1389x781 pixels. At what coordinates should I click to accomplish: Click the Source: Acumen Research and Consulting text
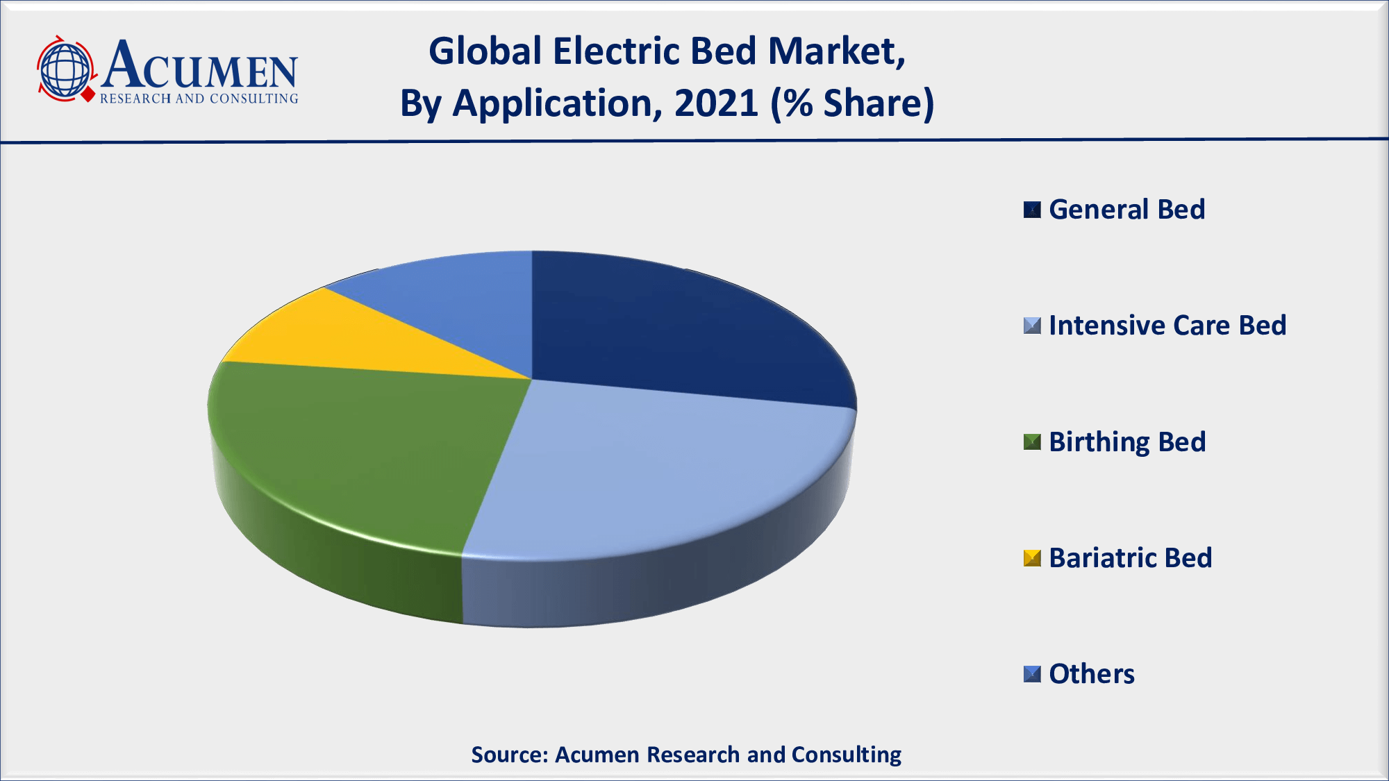point(686,755)
